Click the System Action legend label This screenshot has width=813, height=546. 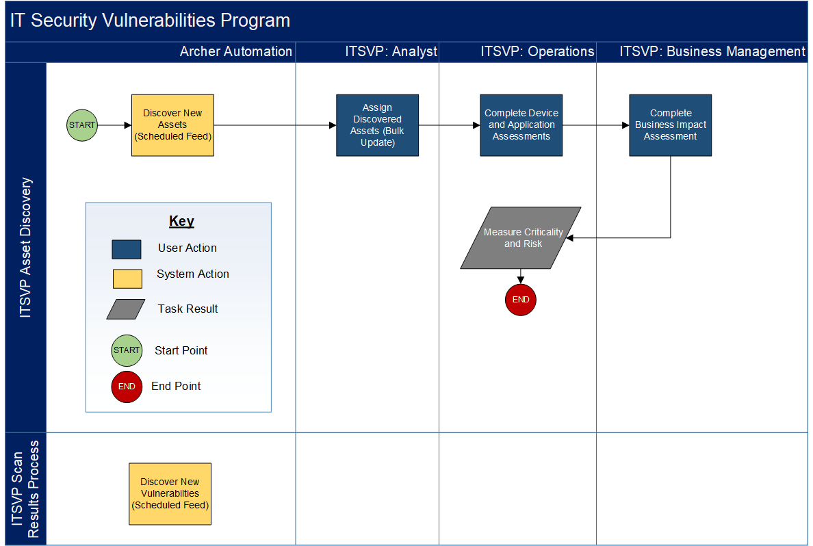(x=193, y=274)
